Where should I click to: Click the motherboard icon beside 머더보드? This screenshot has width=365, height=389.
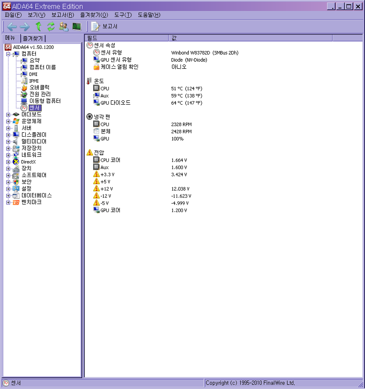click(16, 115)
